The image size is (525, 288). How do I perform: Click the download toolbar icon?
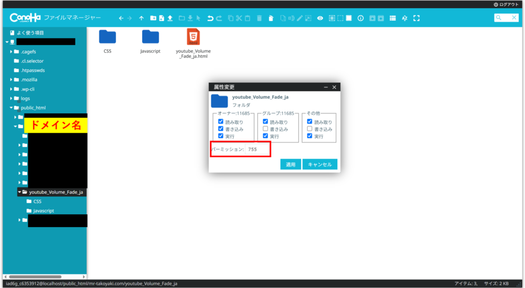[190, 18]
